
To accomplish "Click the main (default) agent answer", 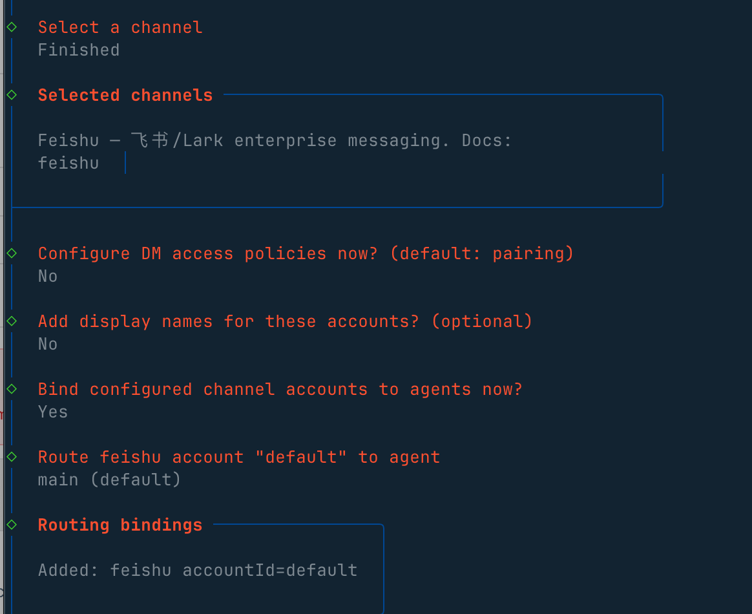I will coord(110,480).
